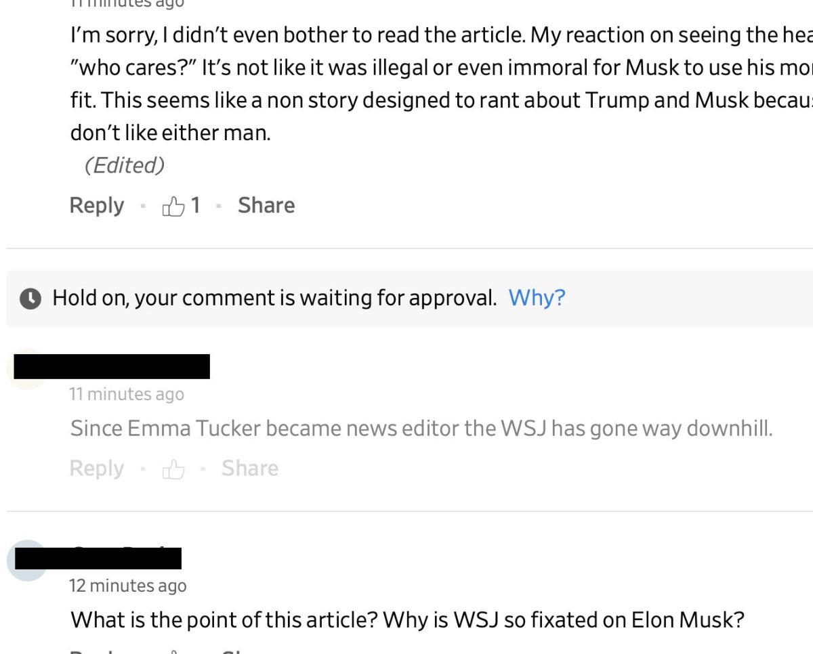Reply to the comment marked (Edited)
The height and width of the screenshot is (654, 813).
click(x=96, y=206)
